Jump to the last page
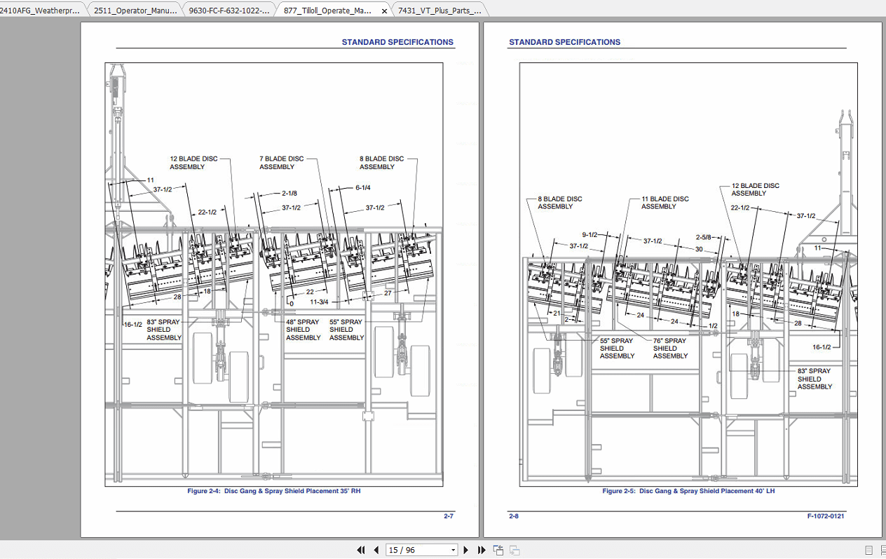Screen dimensions: 886x559 (x=482, y=550)
